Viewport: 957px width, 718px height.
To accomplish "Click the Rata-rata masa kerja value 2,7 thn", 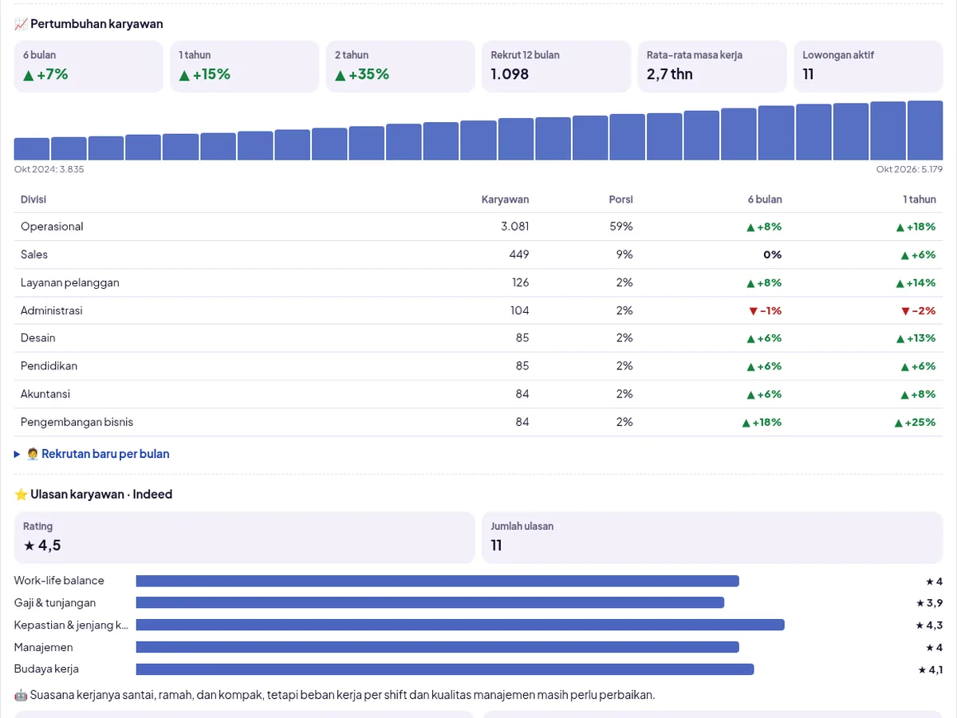I will click(670, 74).
